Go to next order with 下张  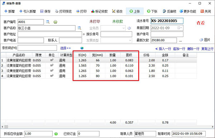(152, 11)
